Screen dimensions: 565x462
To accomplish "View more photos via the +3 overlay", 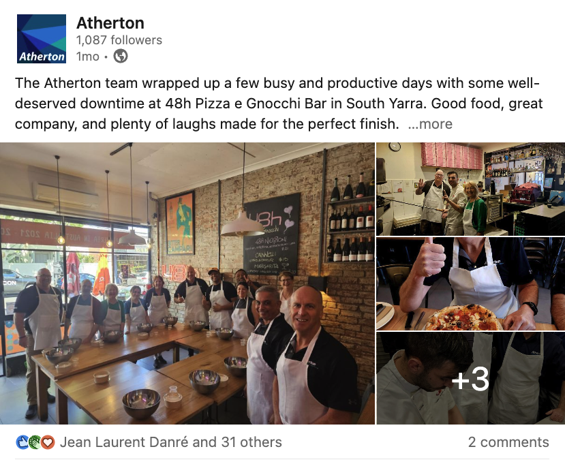I will tap(470, 378).
